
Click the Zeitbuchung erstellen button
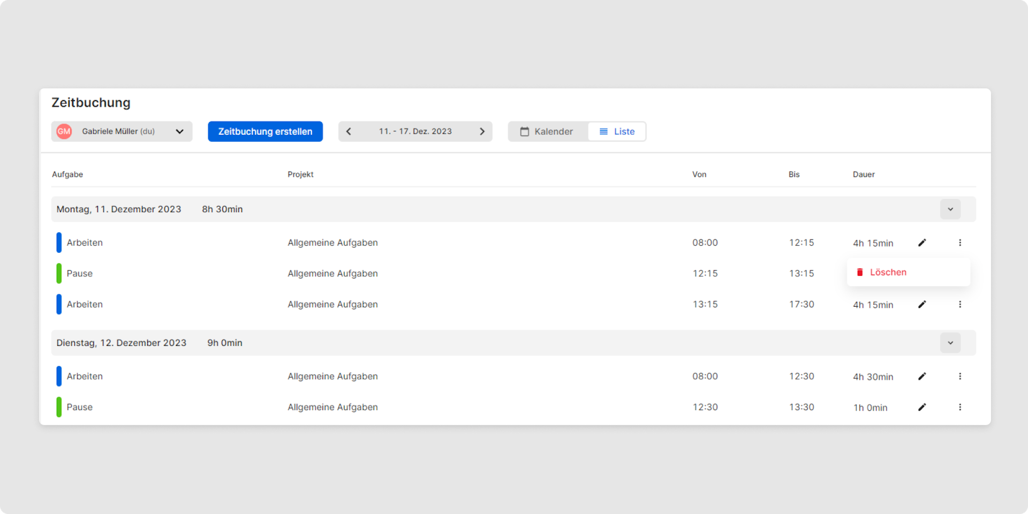coord(266,131)
